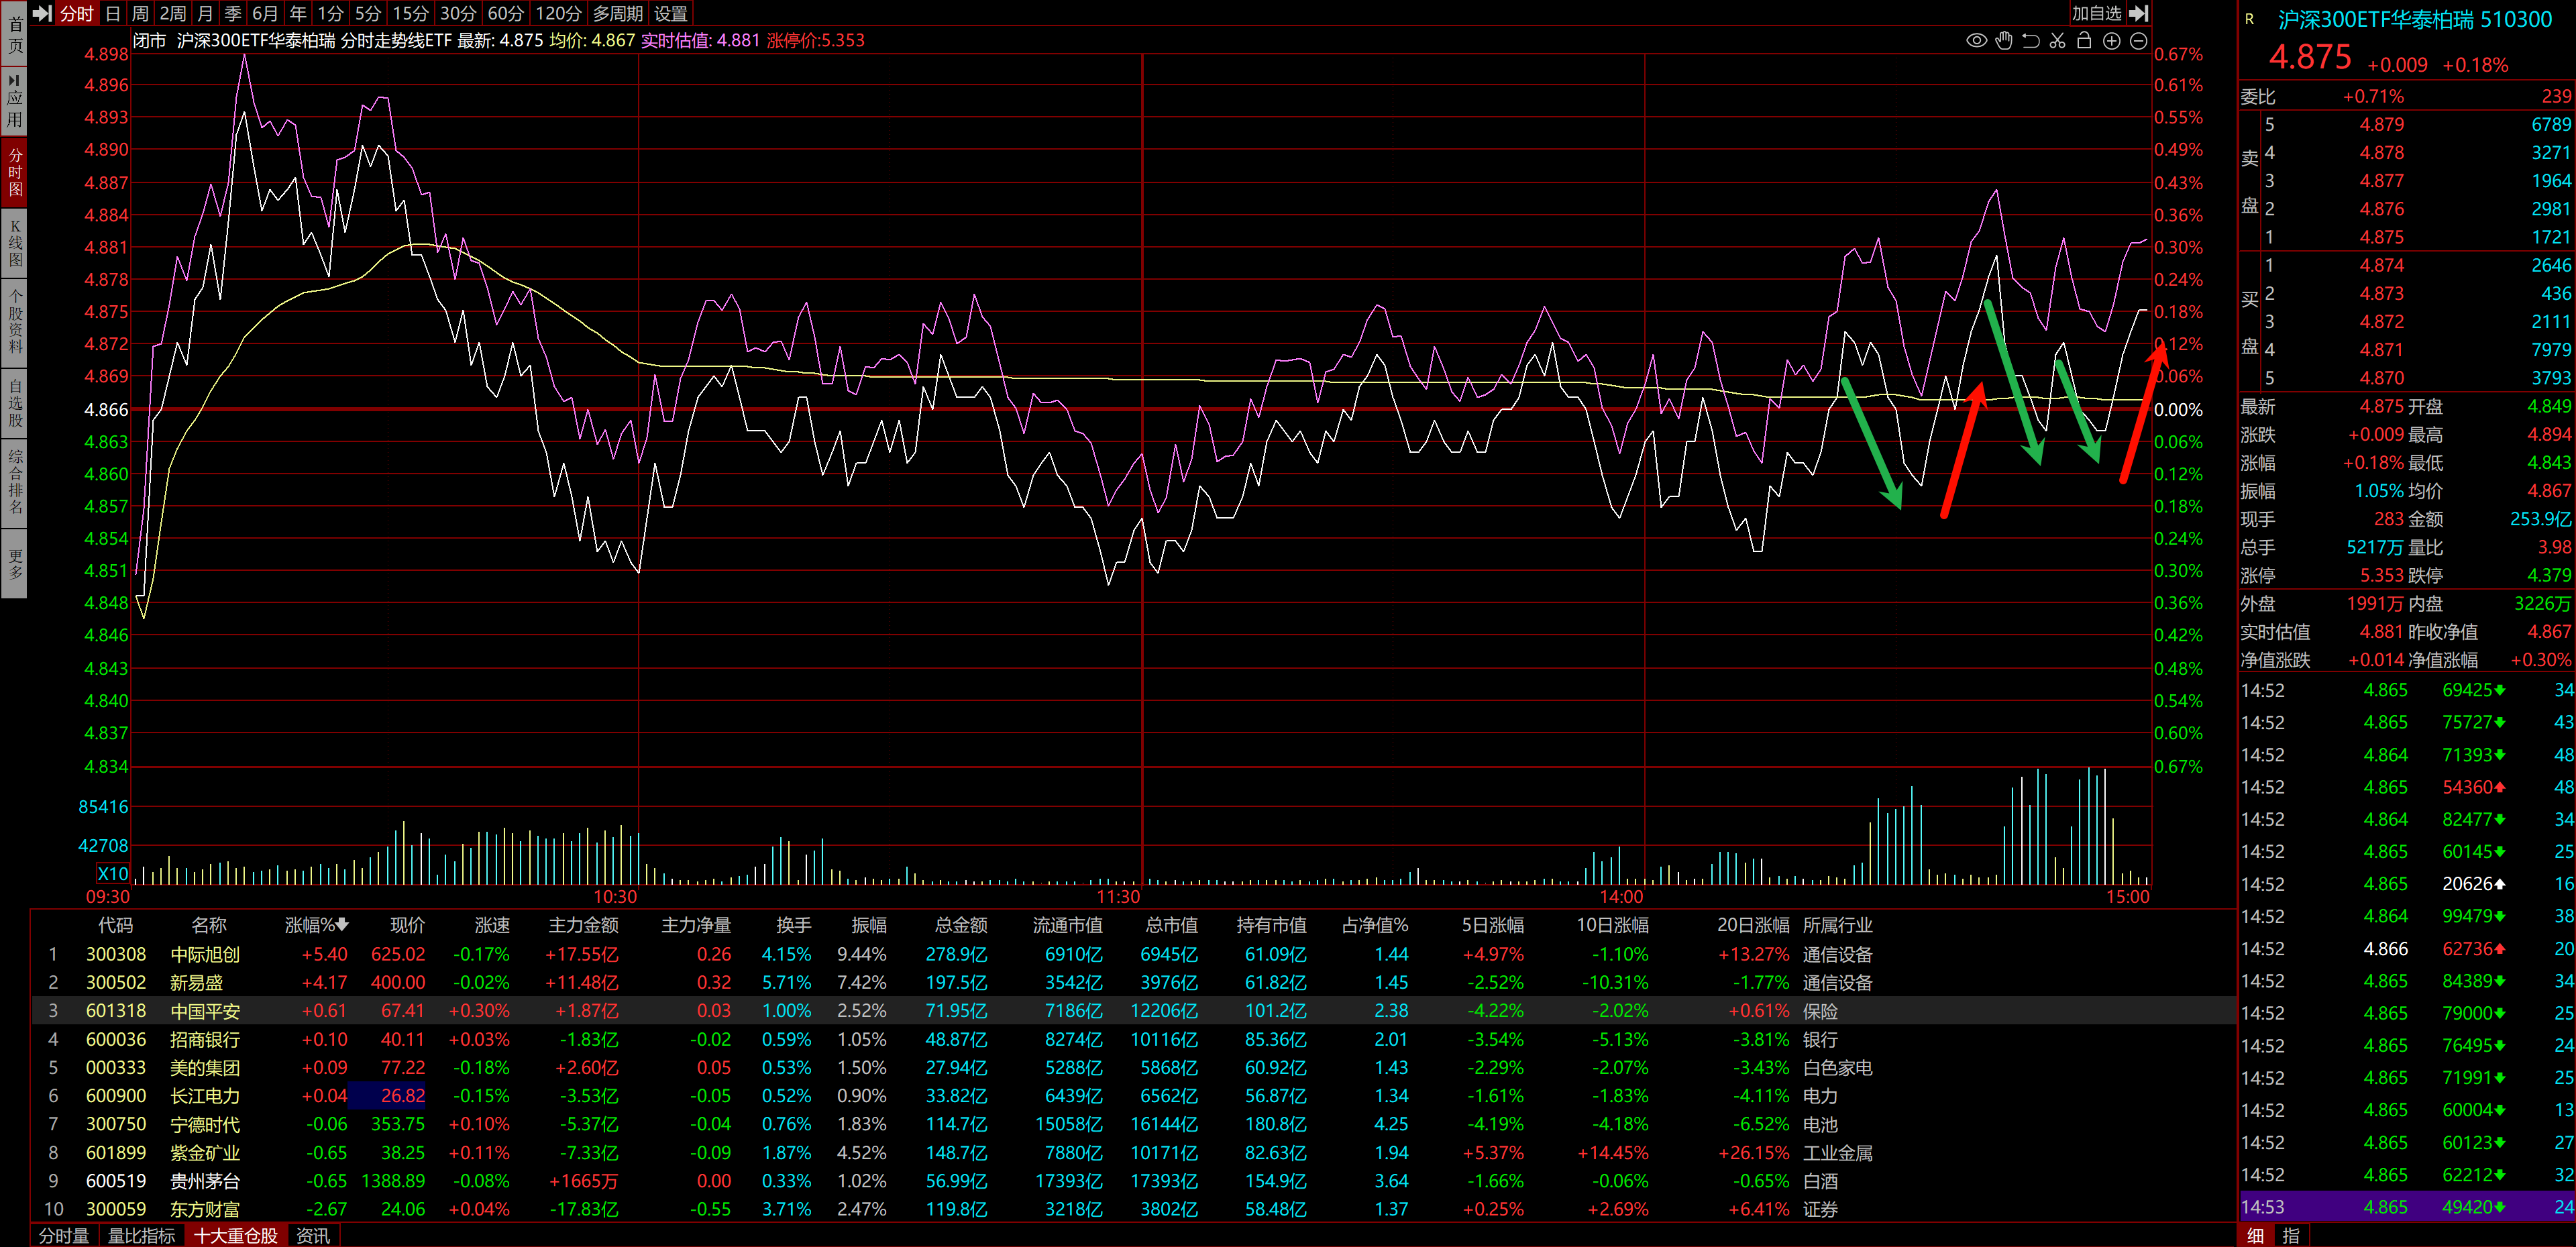Toggle X10 volume scale label

112,873
